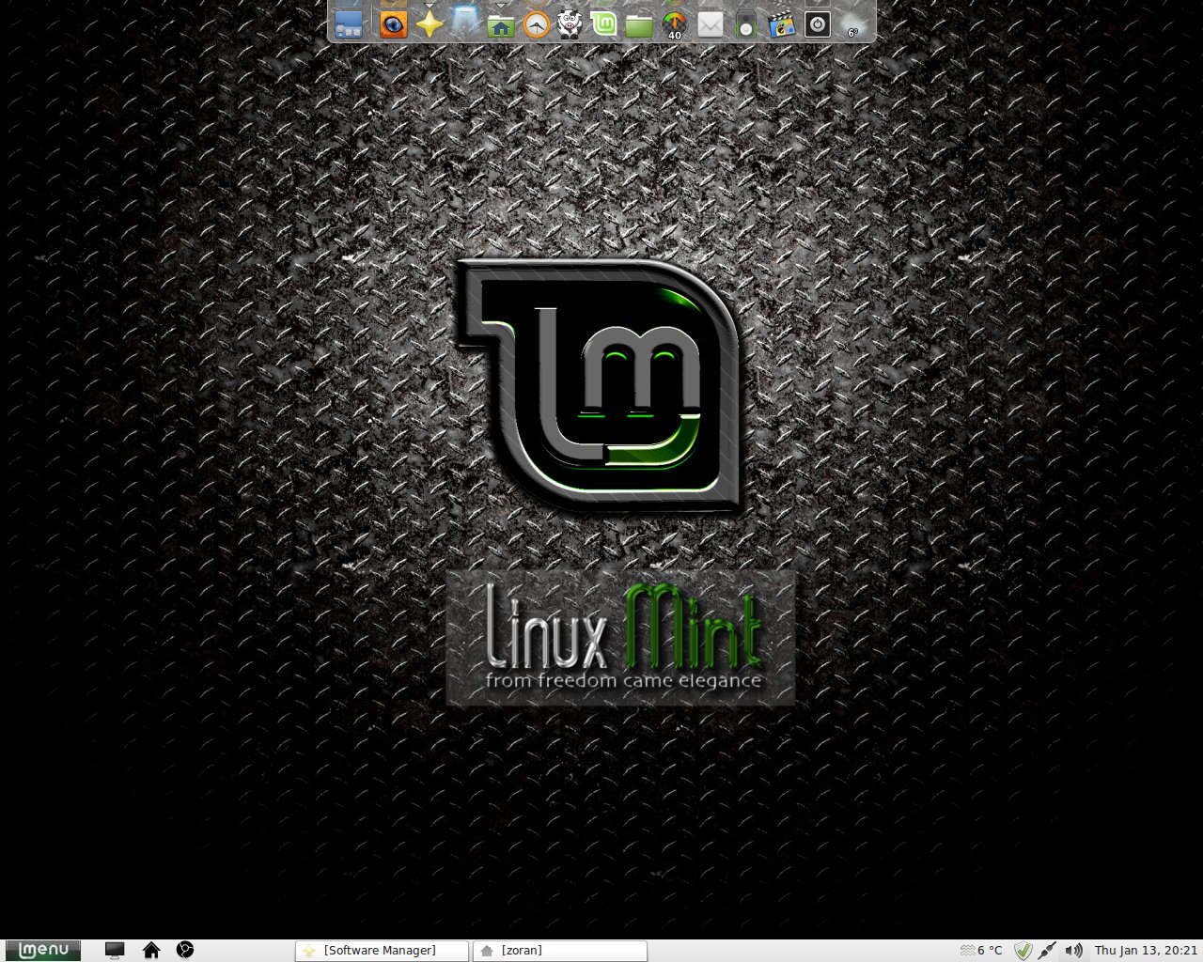Click the yellow star Software Manager dock icon
Viewport: 1203px width, 962px height.
[430, 23]
